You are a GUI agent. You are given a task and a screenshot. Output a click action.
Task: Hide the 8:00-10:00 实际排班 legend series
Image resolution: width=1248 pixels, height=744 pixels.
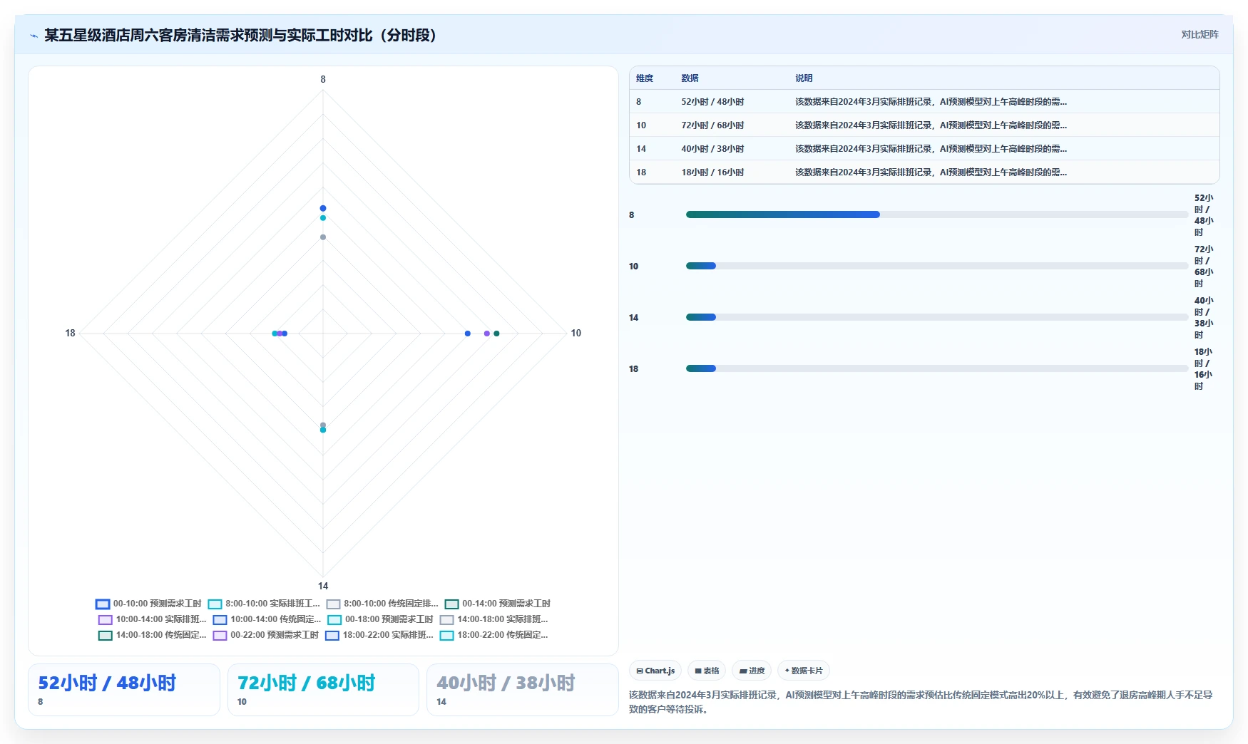coord(264,604)
